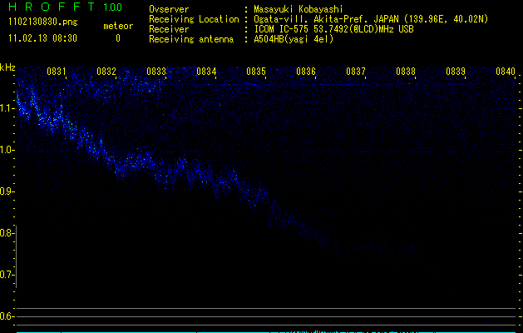Select antenna text A504HB(yagi 4el)
The height and width of the screenshot is (333, 523).
tap(294, 39)
